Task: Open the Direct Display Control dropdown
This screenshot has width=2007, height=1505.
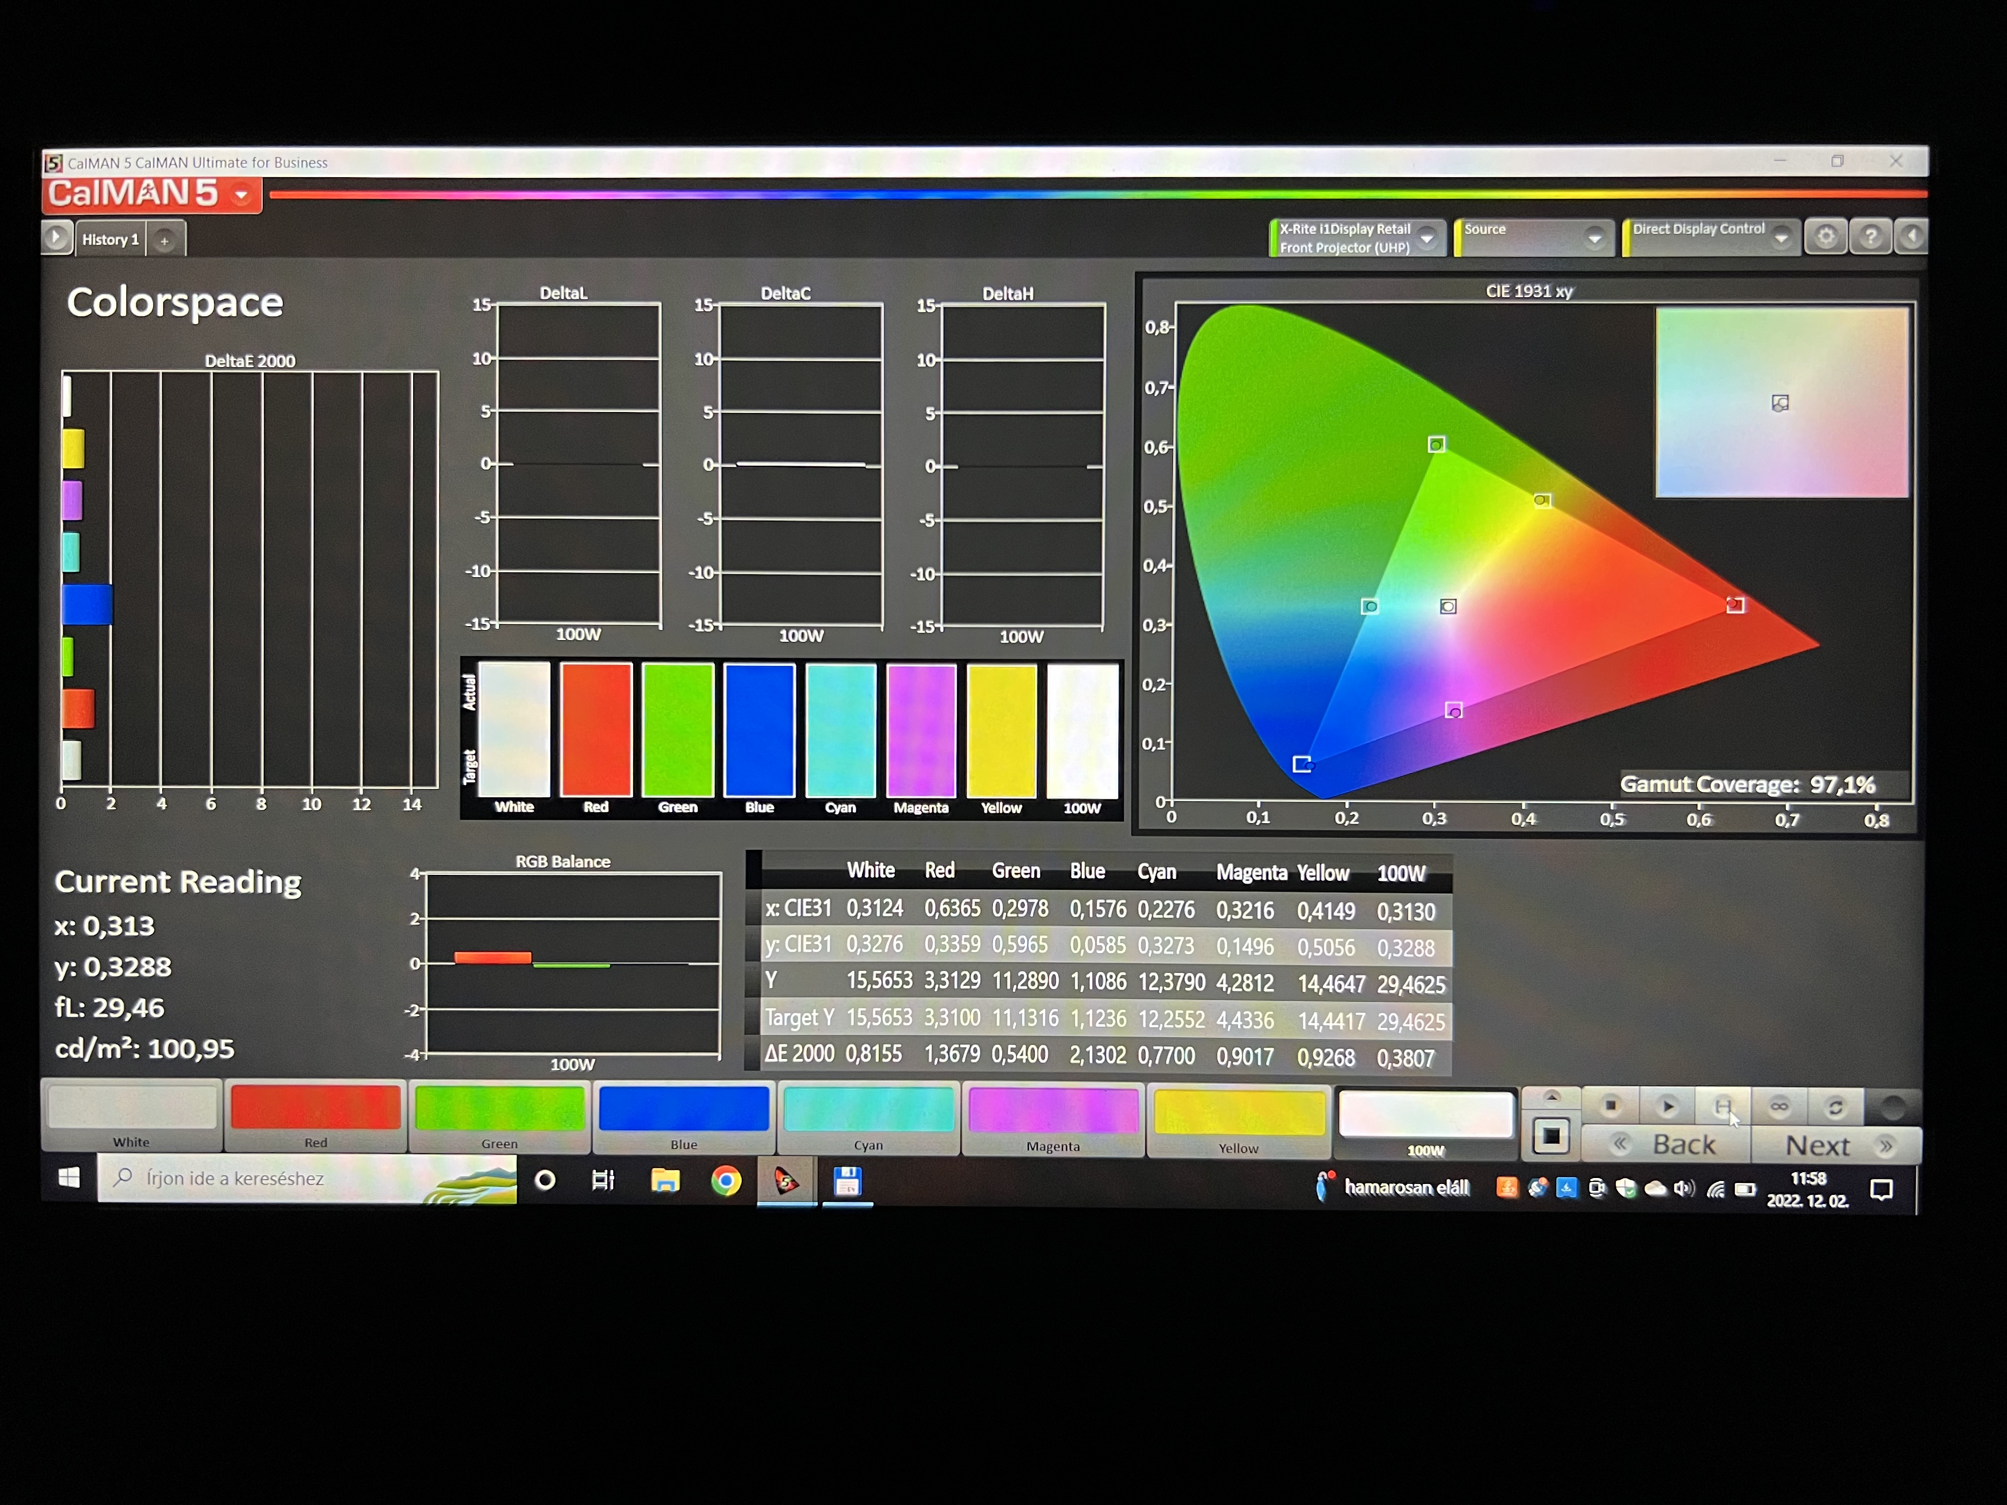Action: [x=1781, y=238]
